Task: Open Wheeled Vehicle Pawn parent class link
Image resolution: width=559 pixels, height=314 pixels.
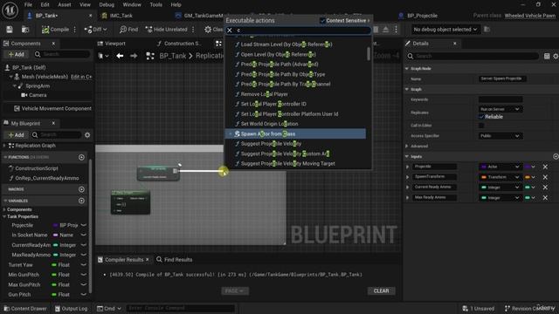Action: tap(530, 16)
